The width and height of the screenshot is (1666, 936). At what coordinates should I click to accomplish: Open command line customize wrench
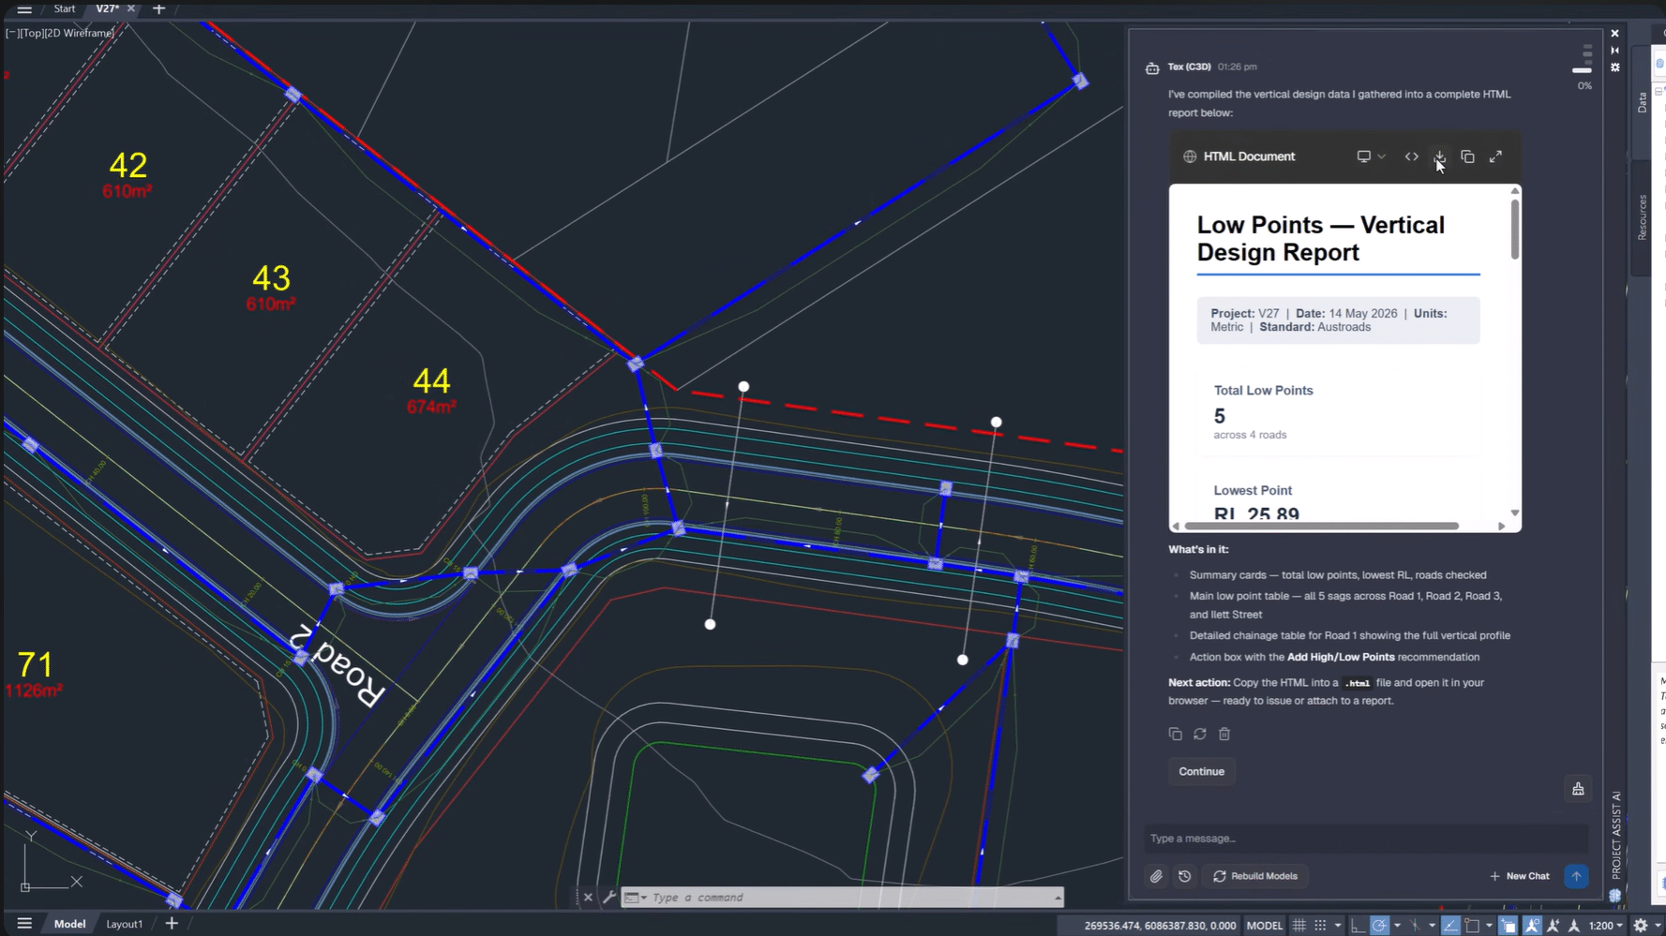[609, 898]
